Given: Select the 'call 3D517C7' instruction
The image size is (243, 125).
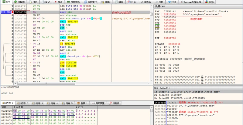Looking at the screenshot, I should point(69,37).
